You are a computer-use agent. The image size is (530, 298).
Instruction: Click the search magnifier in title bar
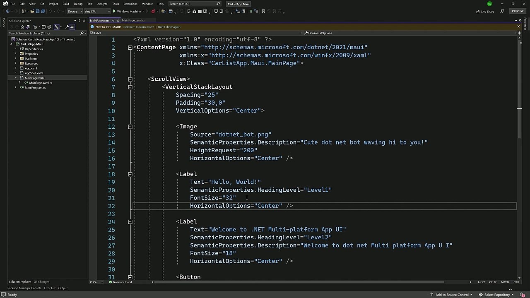pyautogui.click(x=218, y=4)
